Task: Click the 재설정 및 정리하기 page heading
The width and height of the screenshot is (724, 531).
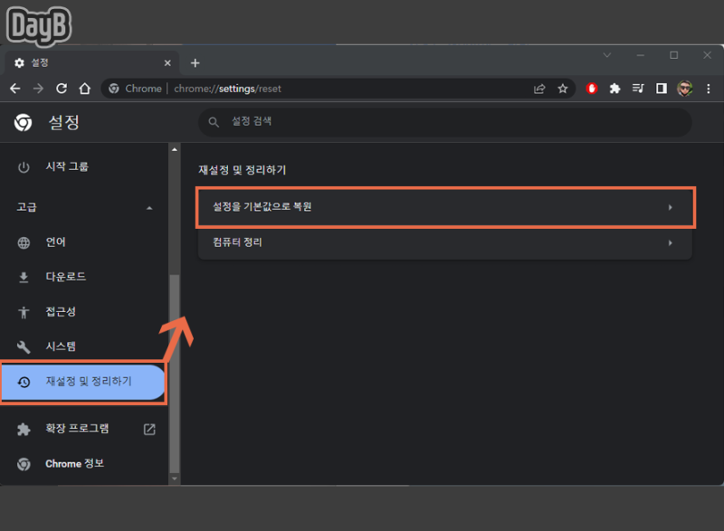Action: pos(242,170)
